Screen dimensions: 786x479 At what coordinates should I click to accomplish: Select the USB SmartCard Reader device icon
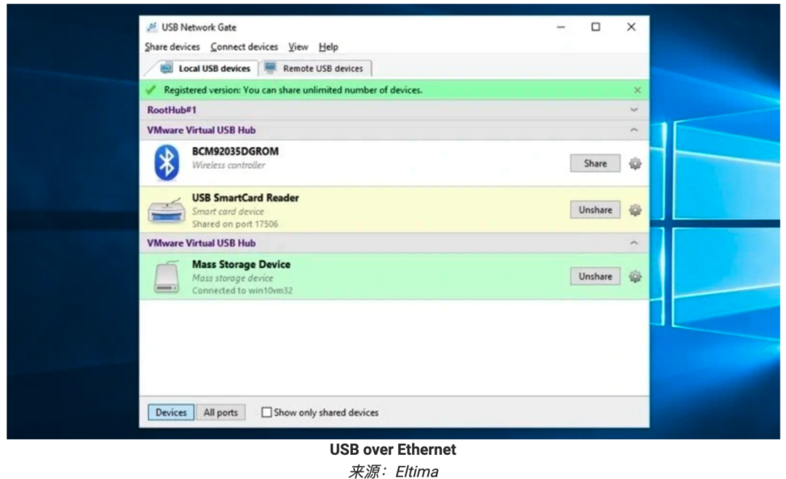click(167, 210)
